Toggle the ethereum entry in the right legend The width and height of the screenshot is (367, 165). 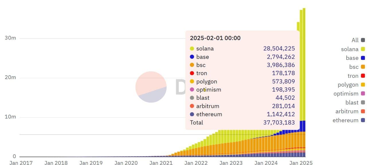point(349,120)
